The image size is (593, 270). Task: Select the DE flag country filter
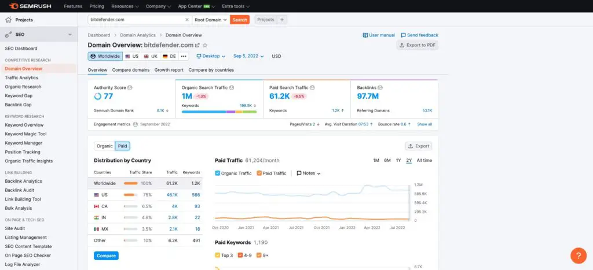(x=170, y=56)
